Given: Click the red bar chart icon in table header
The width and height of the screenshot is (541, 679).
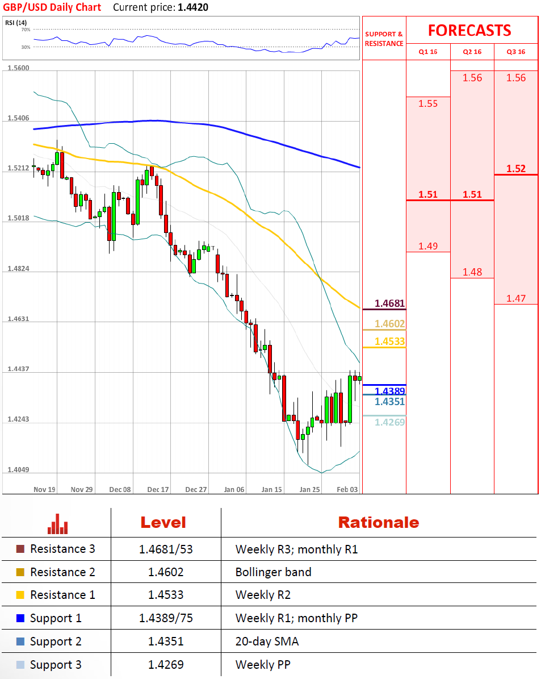Looking at the screenshot, I should (x=57, y=524).
